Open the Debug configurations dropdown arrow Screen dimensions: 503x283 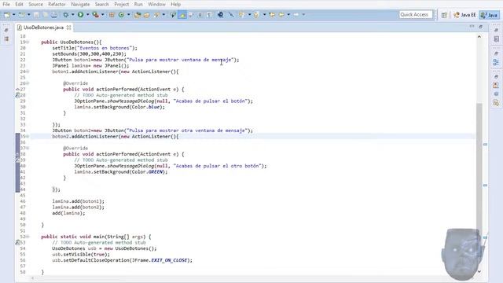pos(73,15)
